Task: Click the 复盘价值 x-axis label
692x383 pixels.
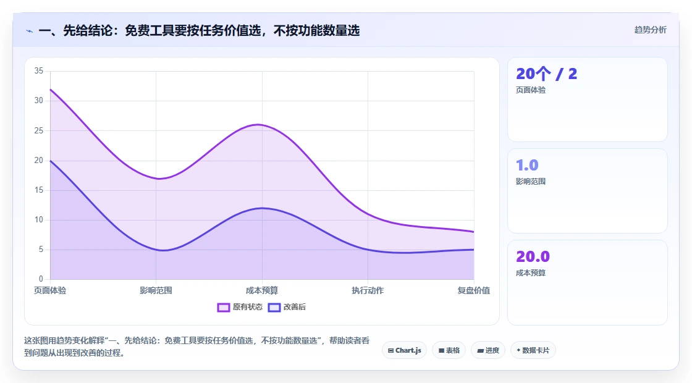Action: [x=473, y=290]
